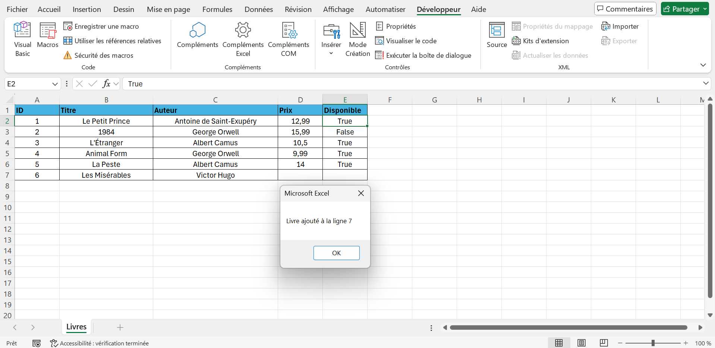715x348 pixels.
Task: Switch to Page Break Preview
Action: (604, 343)
